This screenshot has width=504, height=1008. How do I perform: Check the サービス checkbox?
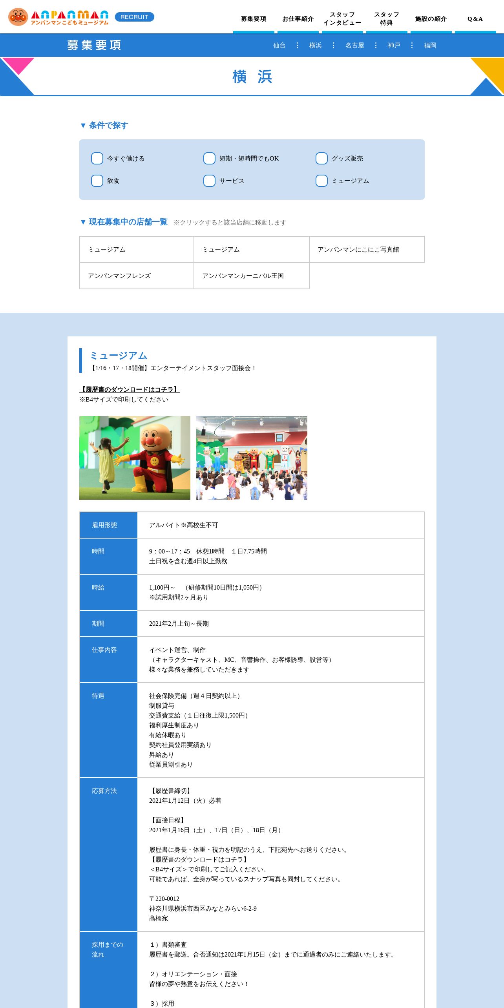click(209, 181)
